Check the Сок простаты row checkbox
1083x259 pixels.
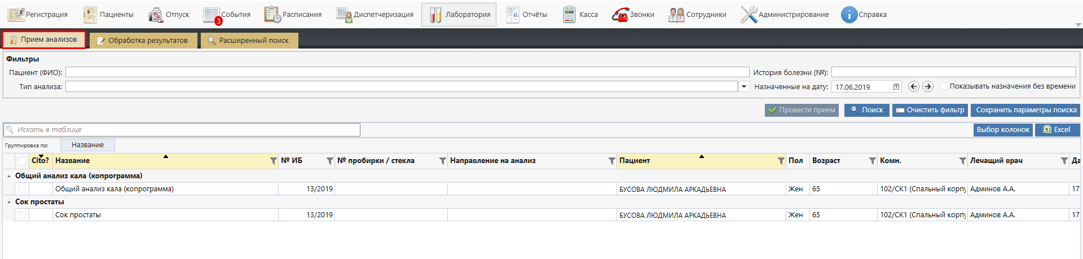point(22,215)
